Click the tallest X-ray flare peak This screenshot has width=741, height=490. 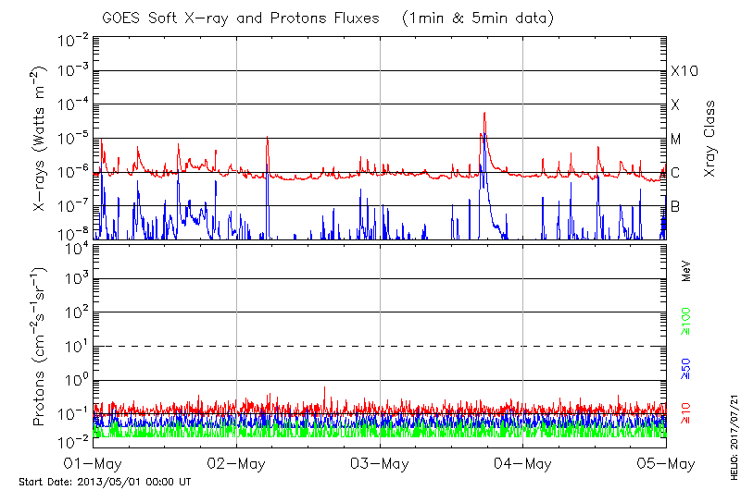tap(484, 115)
